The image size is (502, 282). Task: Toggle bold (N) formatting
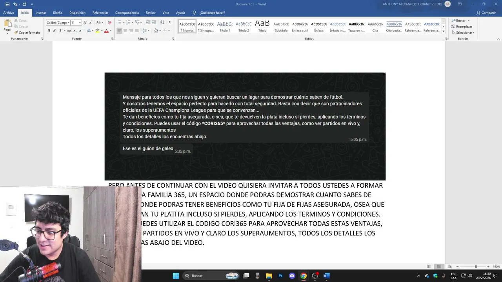(x=49, y=31)
